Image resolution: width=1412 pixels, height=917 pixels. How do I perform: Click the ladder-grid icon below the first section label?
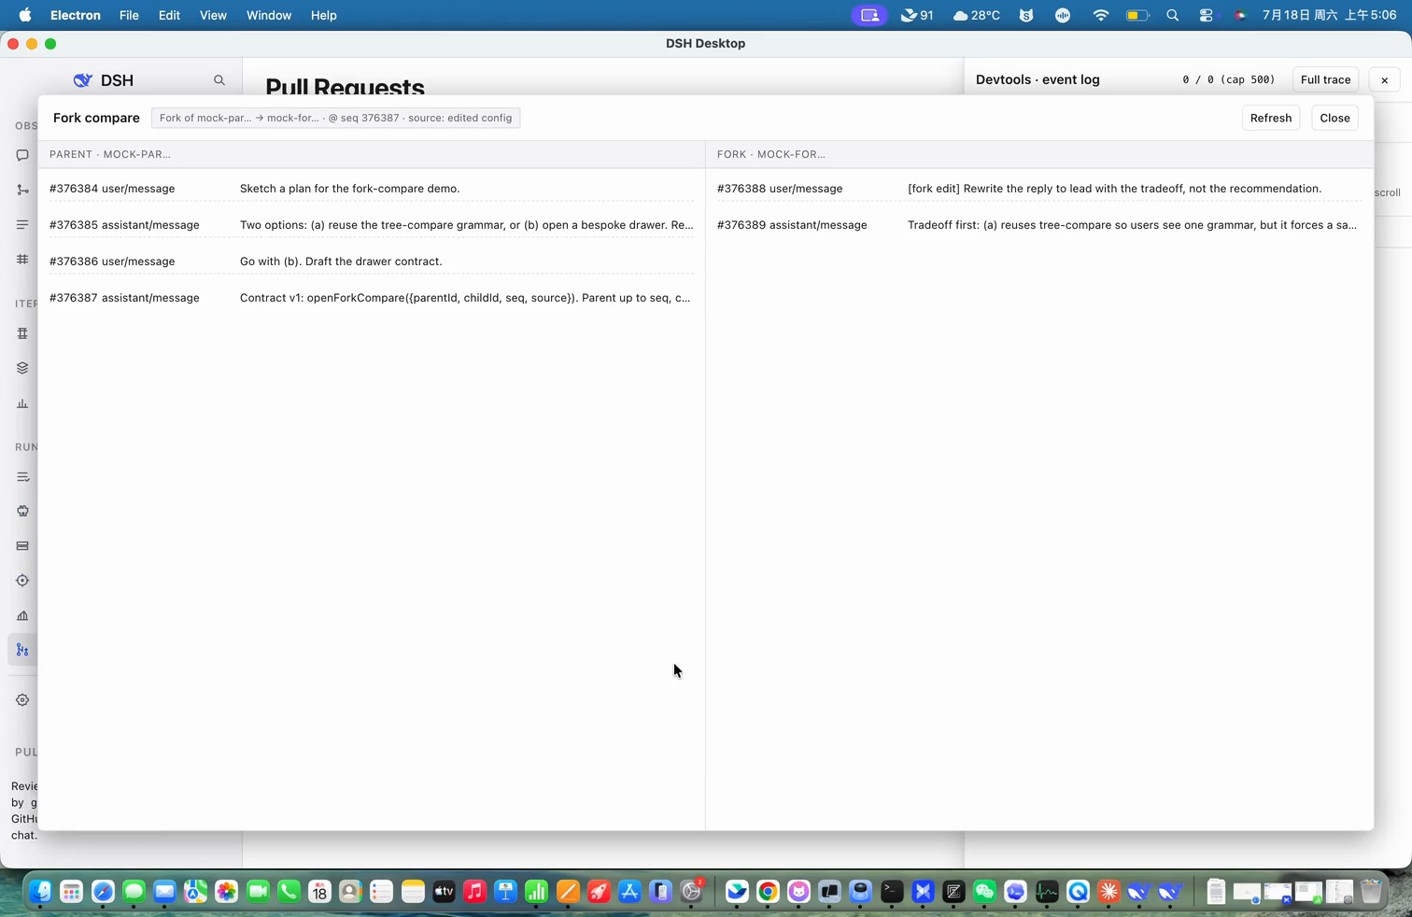tap(22, 333)
